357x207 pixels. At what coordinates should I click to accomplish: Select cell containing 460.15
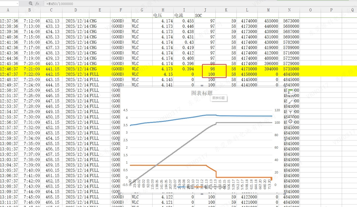click(51, 170)
